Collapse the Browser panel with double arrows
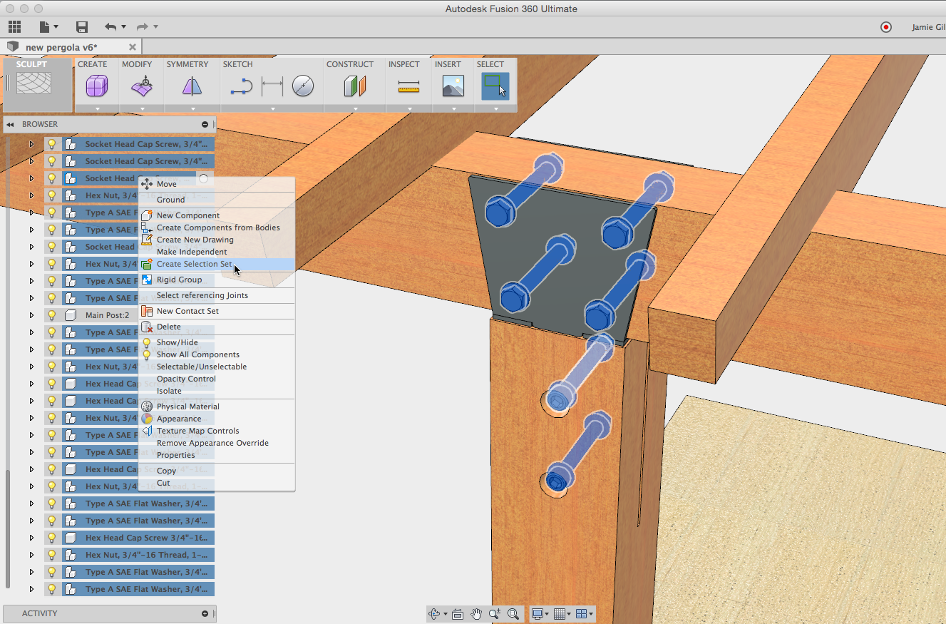 (11, 125)
